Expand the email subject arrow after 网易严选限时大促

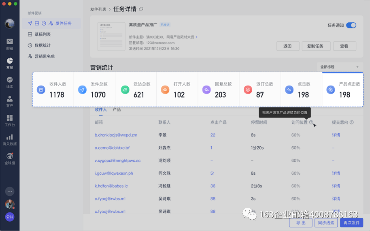(197, 37)
